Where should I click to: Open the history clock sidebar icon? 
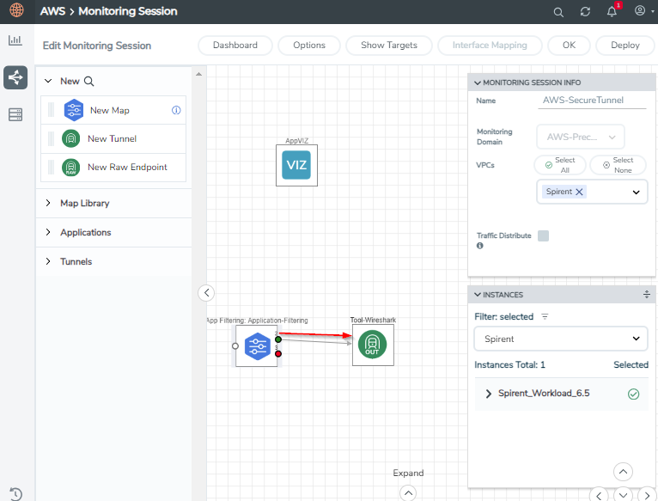pos(15,493)
